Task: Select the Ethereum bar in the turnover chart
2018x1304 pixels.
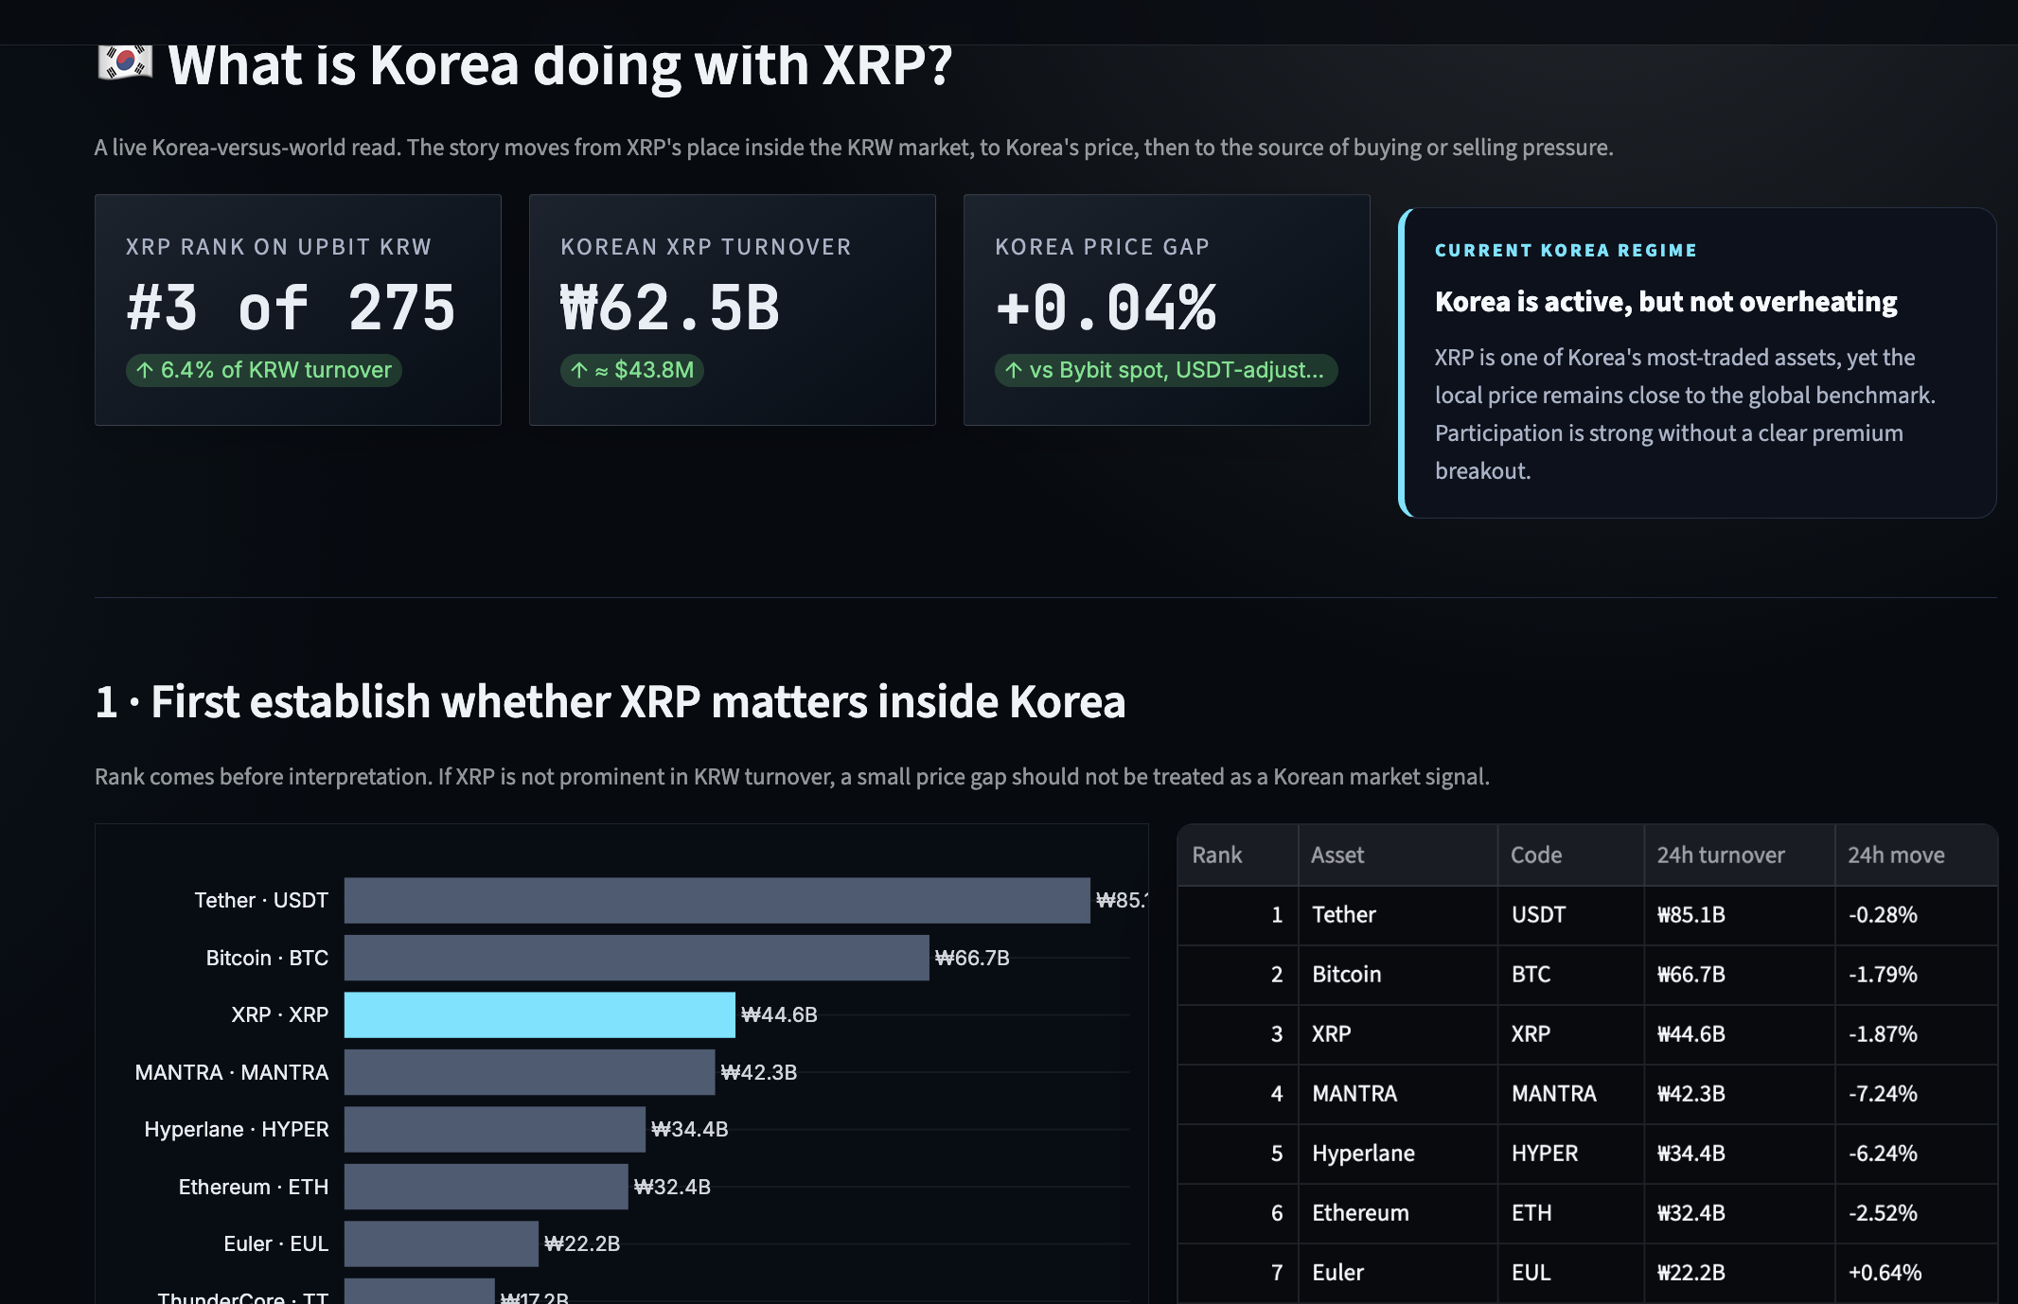Action: [x=486, y=1187]
